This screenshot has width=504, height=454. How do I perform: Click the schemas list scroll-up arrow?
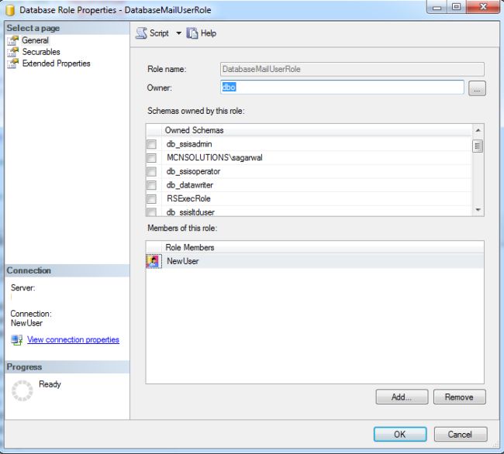point(478,130)
